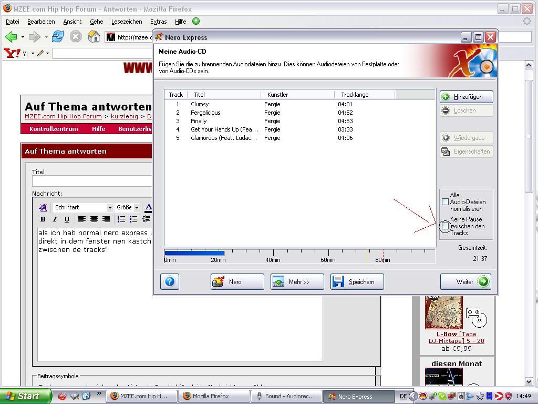The image size is (538, 404).
Task: Reload the page in Firefox toolbar
Action: click(x=58, y=37)
